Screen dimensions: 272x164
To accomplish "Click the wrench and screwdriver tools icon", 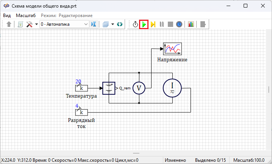I will click(29, 24).
